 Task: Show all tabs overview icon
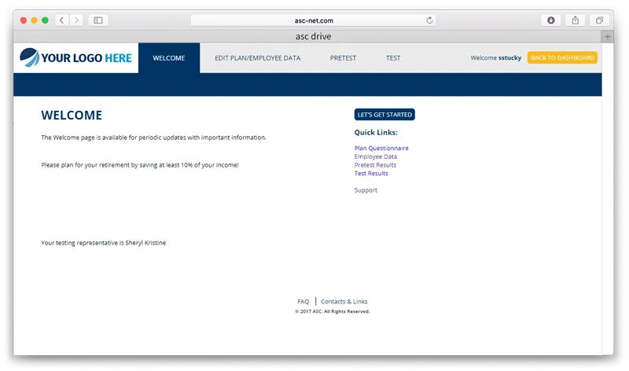[599, 20]
